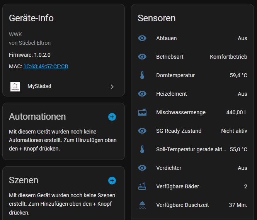Click the thermometer icon beside Domtemperatur
The height and width of the screenshot is (220, 257).
coord(142,75)
